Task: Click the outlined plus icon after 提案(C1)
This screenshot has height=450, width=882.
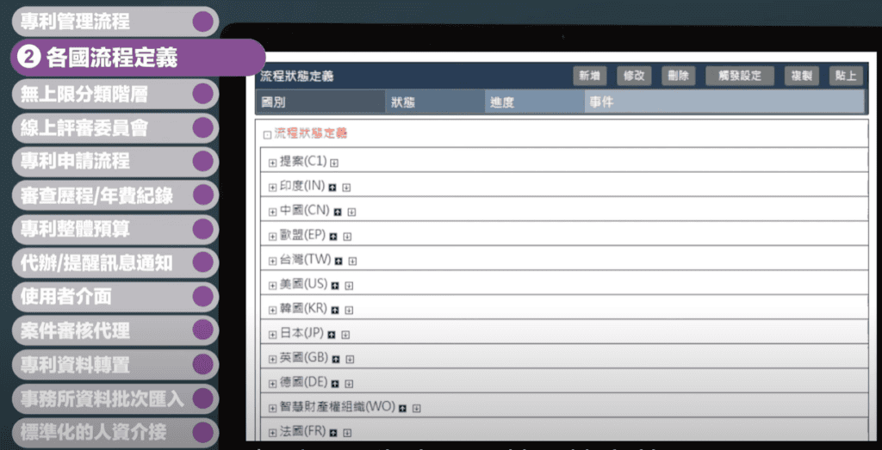Action: [335, 163]
